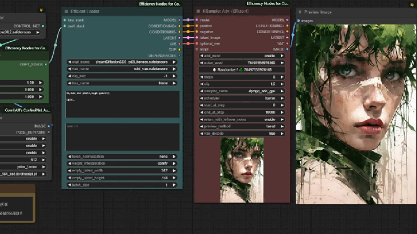417x234 pixels.
Task: Open the yolox_l.onnx detector selector
Action: 23,167
